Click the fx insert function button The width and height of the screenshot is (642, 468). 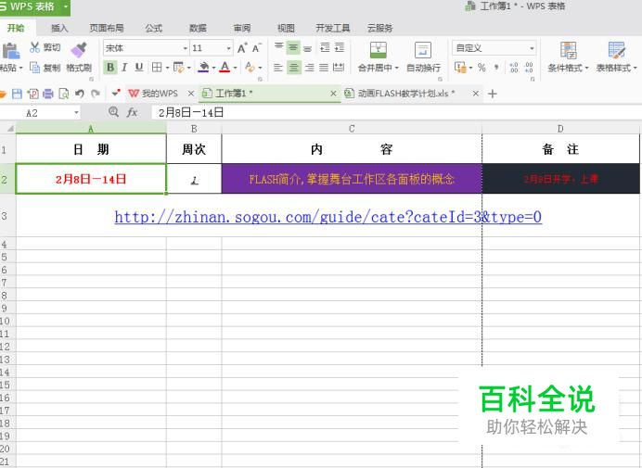coord(132,112)
